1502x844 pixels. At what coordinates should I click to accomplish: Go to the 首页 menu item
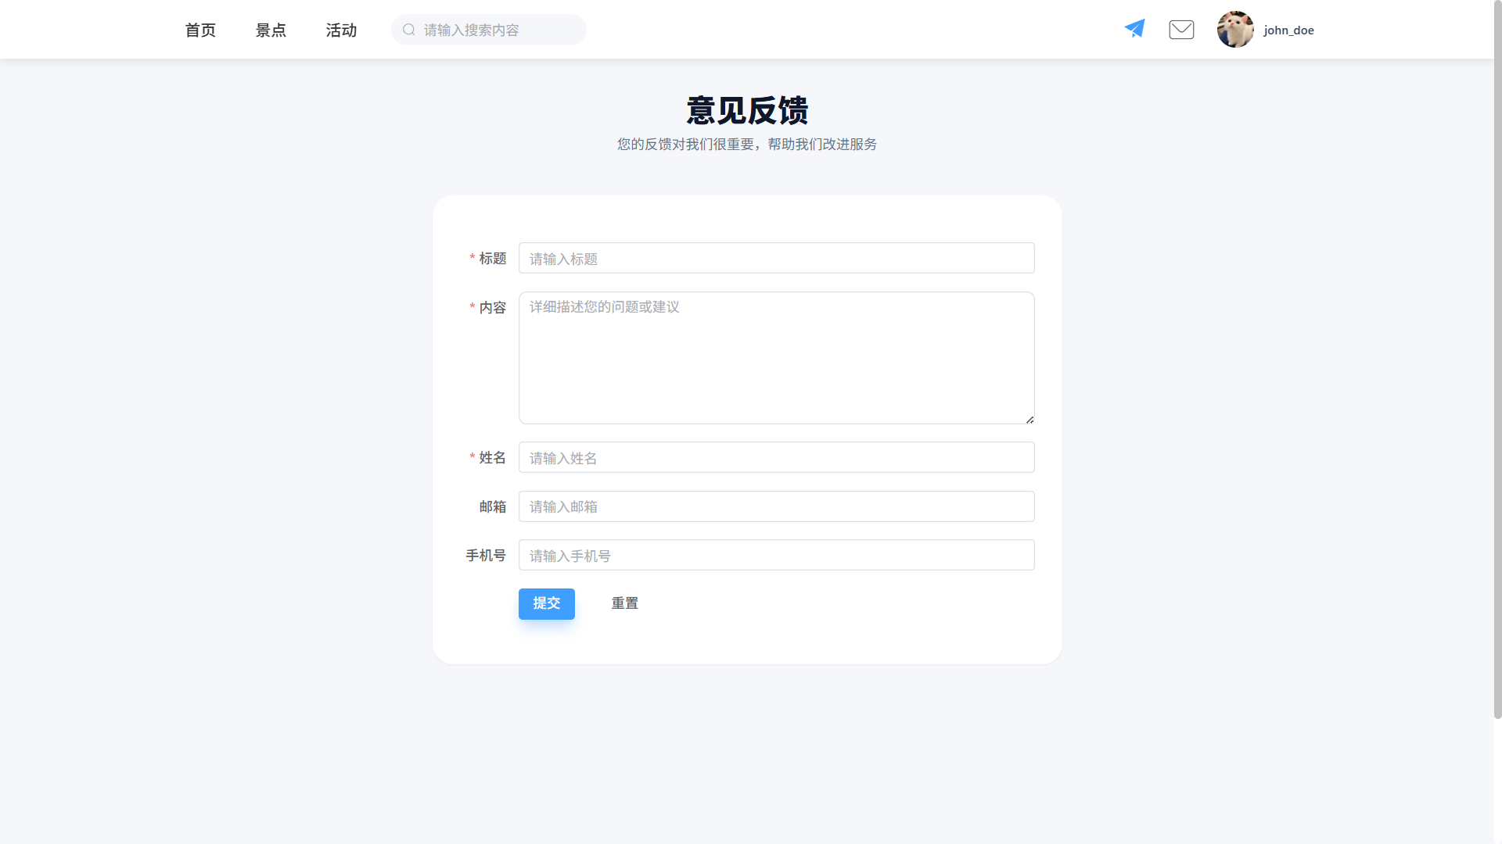click(x=200, y=30)
